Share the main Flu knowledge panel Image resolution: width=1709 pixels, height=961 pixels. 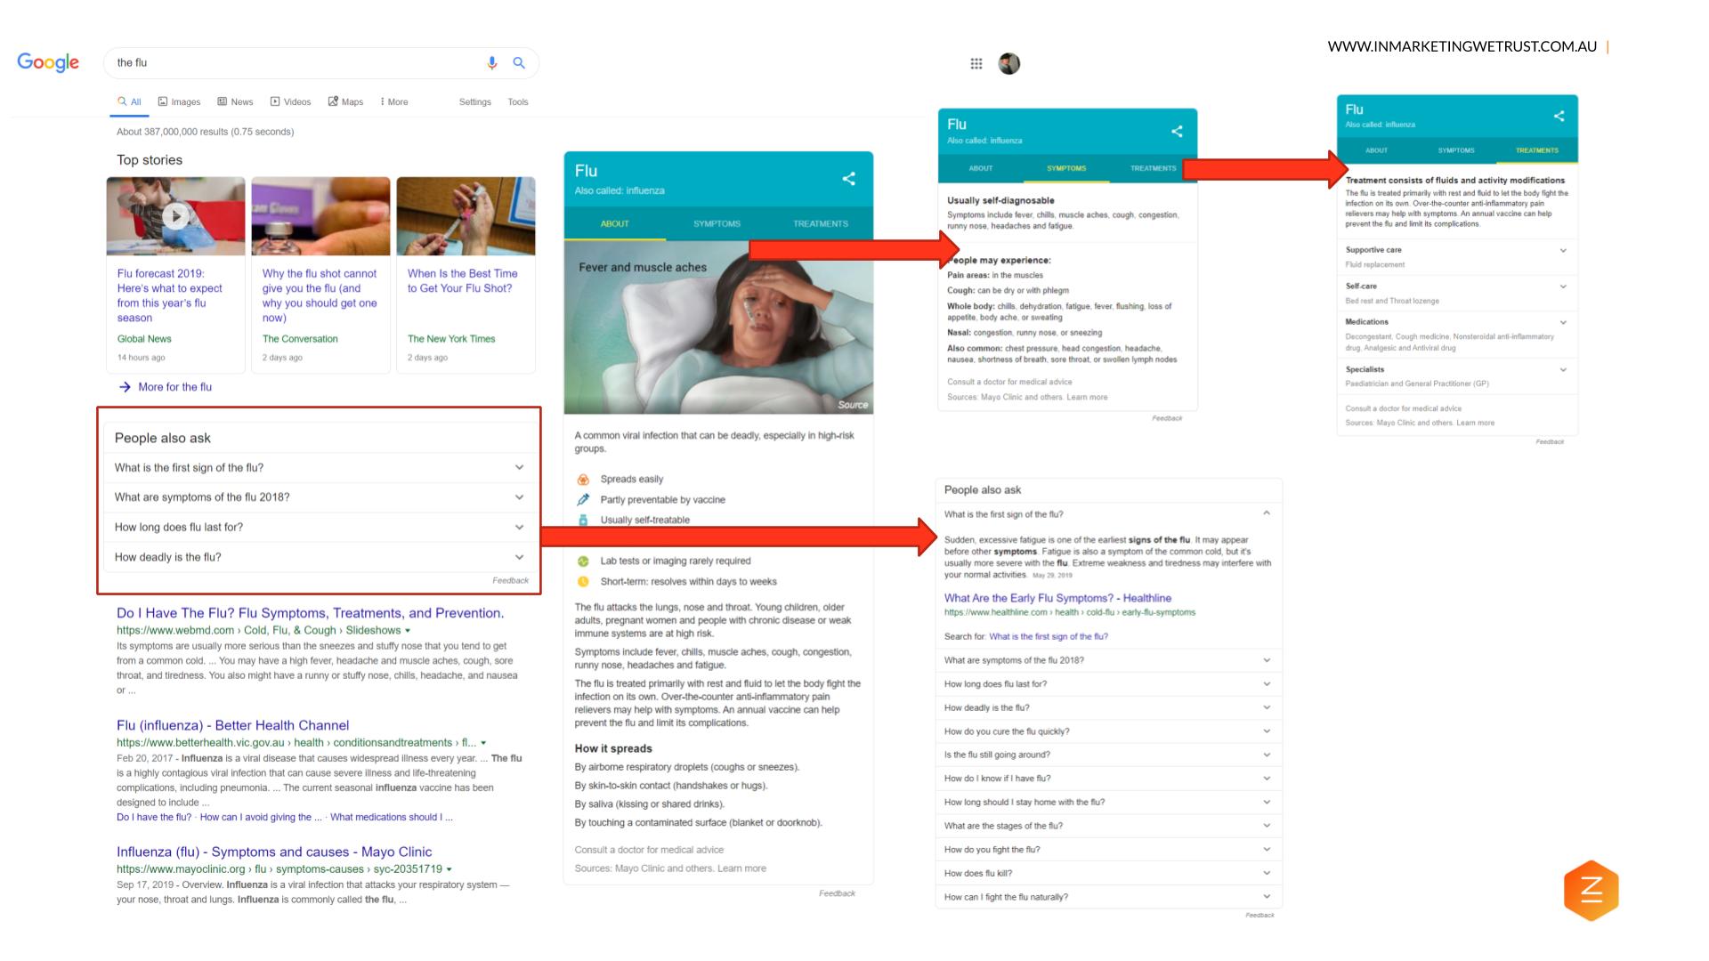point(849,179)
